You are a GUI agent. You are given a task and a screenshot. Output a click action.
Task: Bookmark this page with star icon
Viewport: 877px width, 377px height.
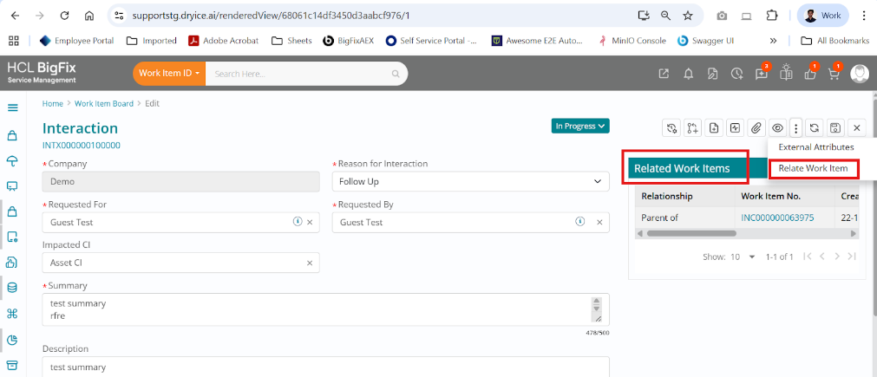[688, 16]
